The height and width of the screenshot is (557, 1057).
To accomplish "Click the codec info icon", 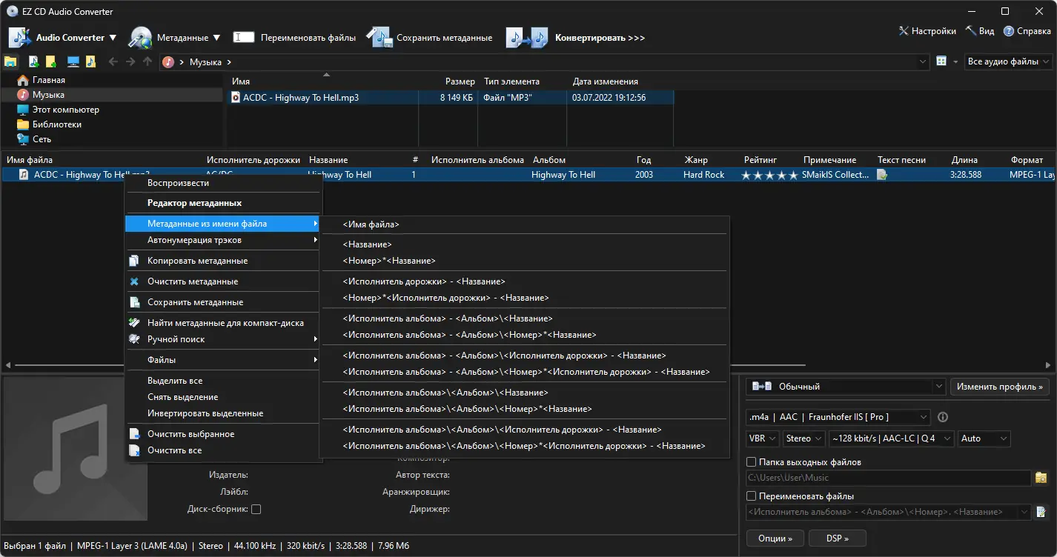I will [x=943, y=417].
